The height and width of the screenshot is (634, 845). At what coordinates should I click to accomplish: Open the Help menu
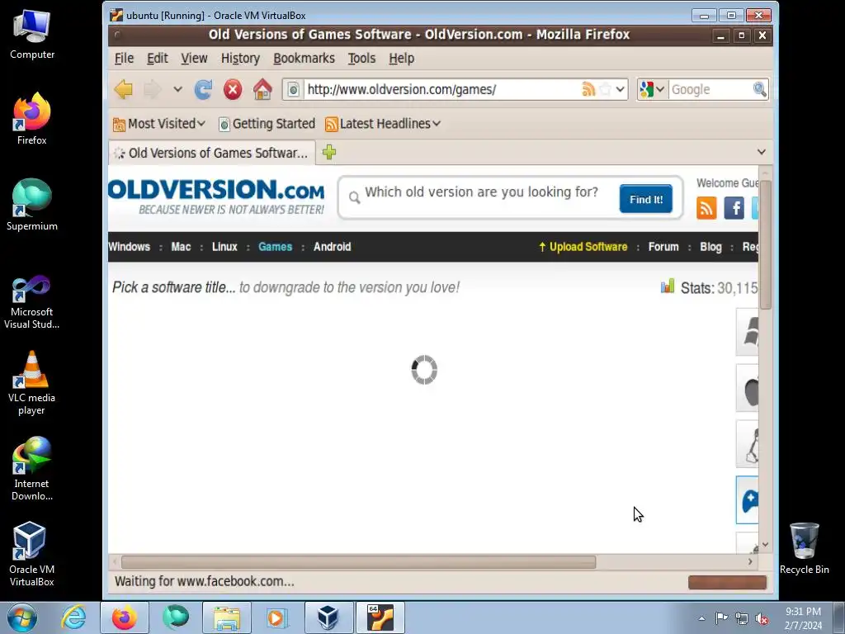click(402, 59)
